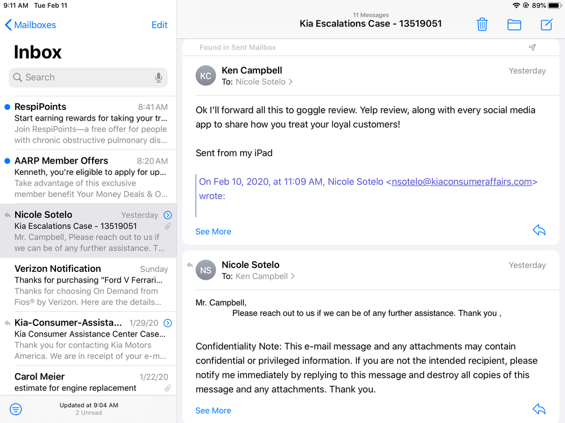This screenshot has width=565, height=423.
Task: Select the Verizon Notification email
Action: pyautogui.click(x=90, y=285)
